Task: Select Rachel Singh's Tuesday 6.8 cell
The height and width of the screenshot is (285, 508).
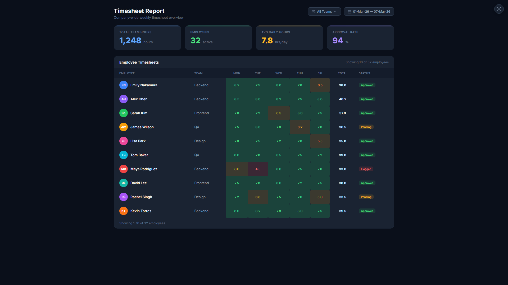Action: (x=258, y=197)
